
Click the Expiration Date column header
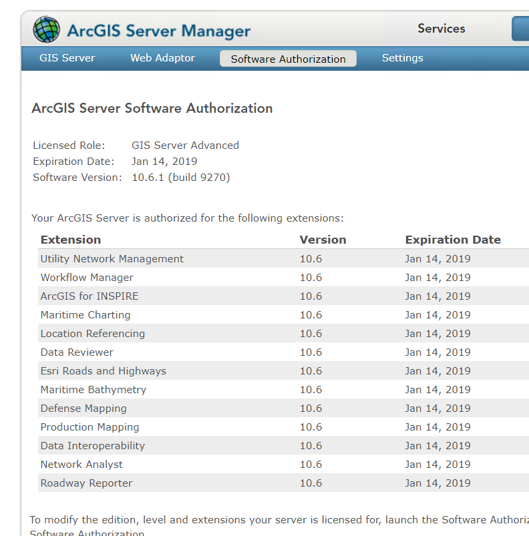click(453, 240)
